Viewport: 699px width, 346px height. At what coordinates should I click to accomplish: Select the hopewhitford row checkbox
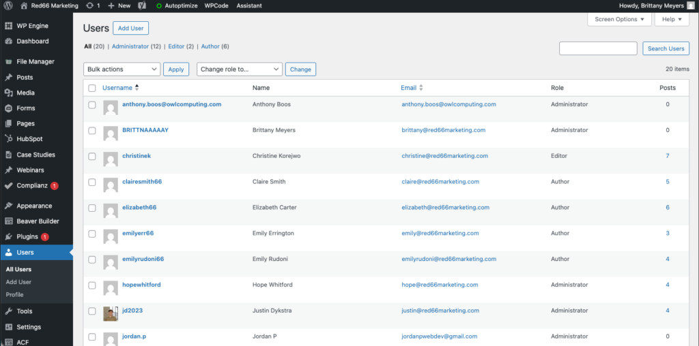[92, 285]
